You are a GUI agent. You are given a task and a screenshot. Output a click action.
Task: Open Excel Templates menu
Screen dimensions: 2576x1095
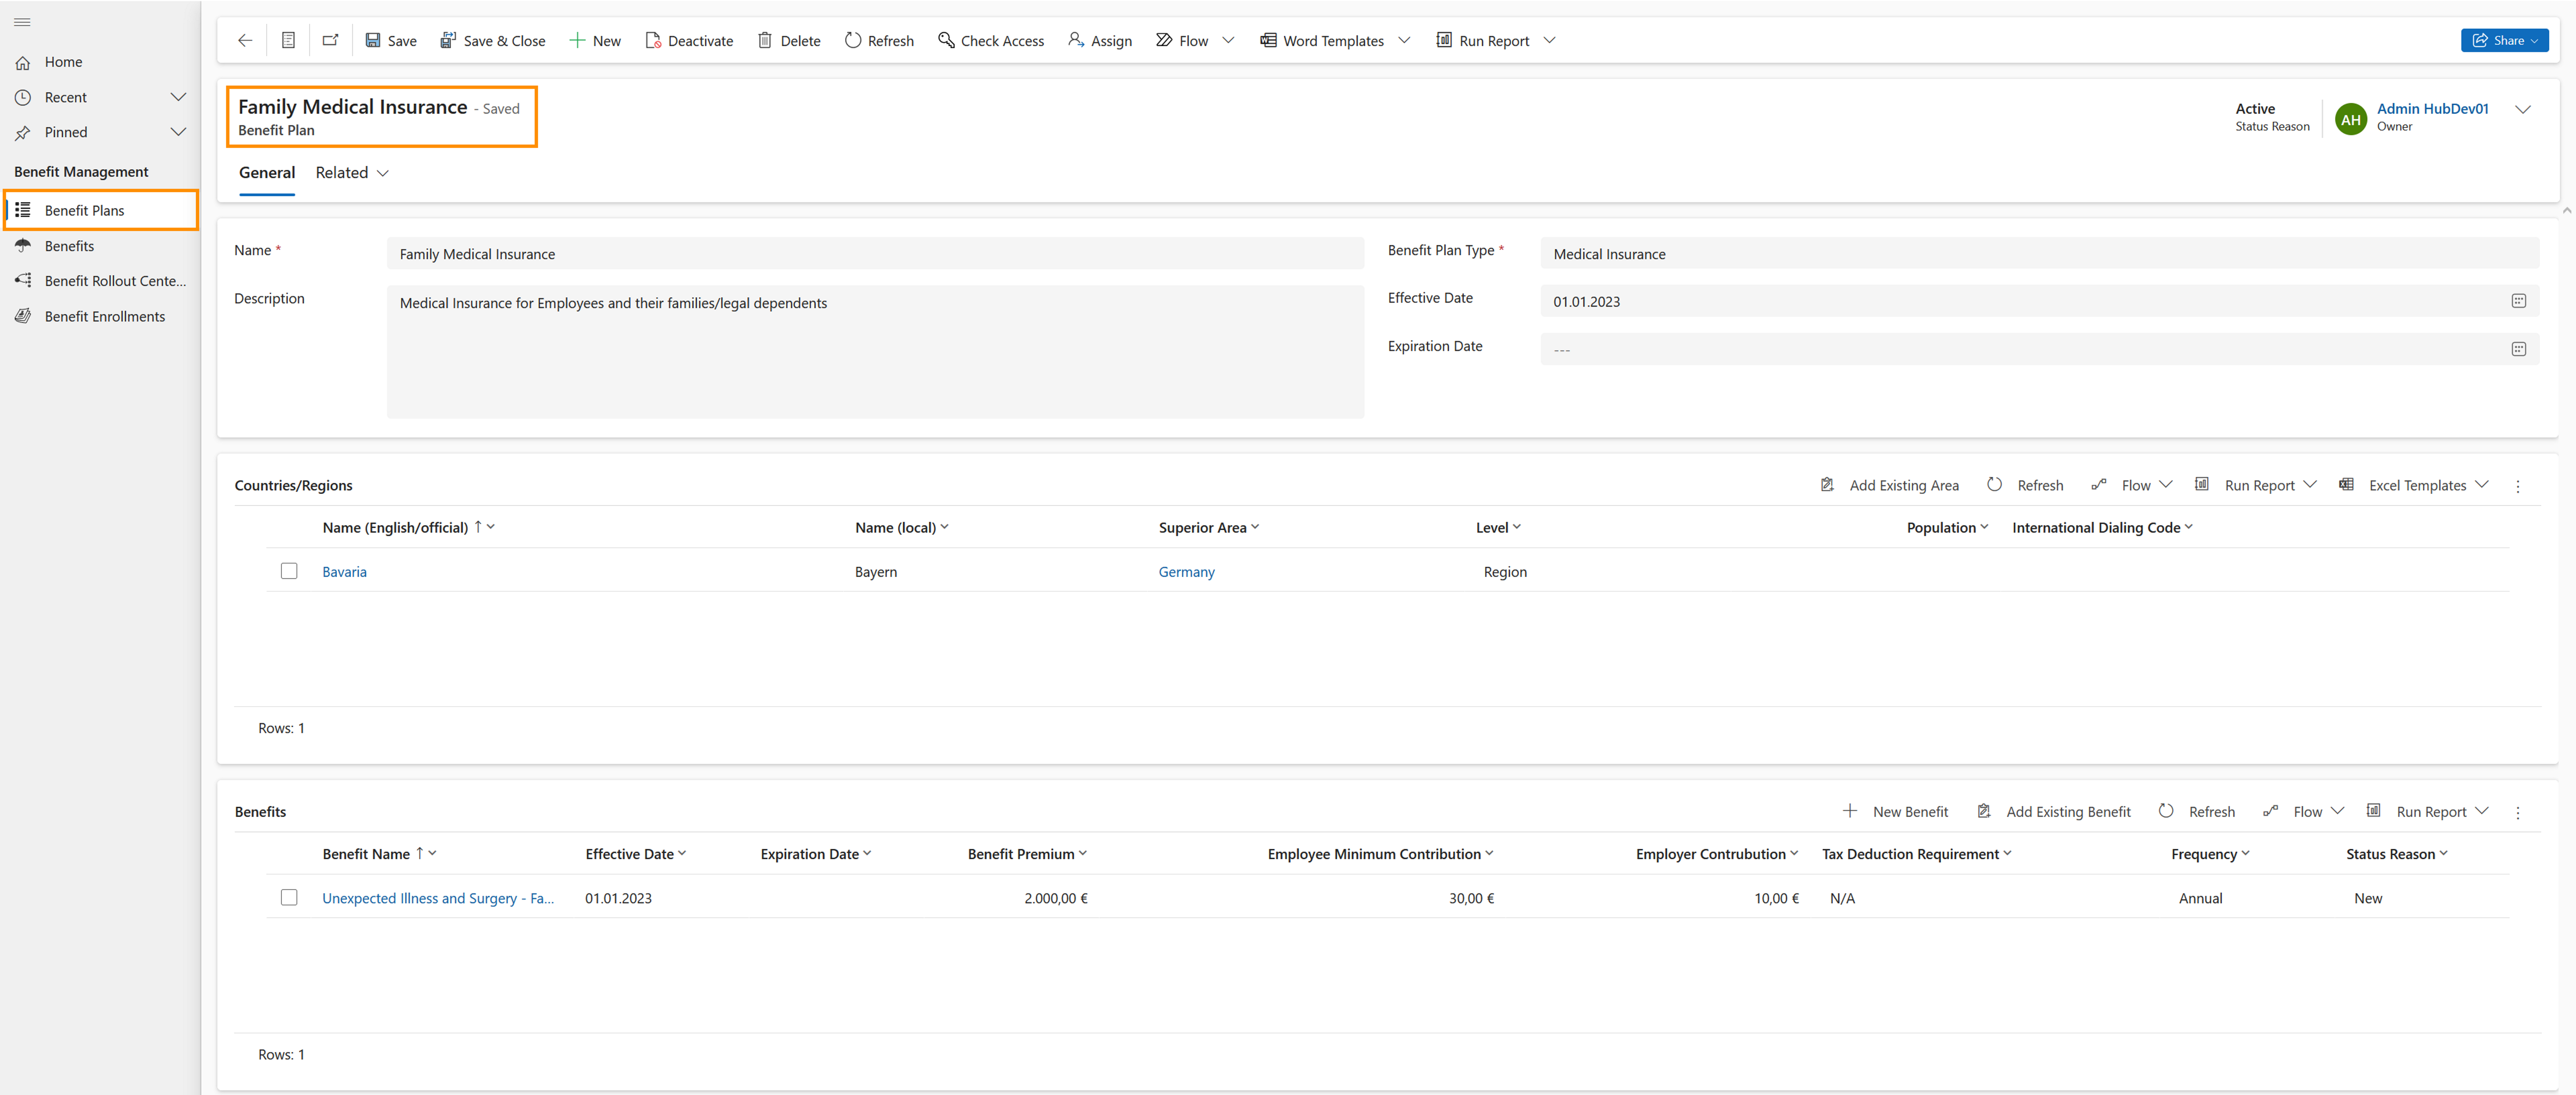point(2413,485)
